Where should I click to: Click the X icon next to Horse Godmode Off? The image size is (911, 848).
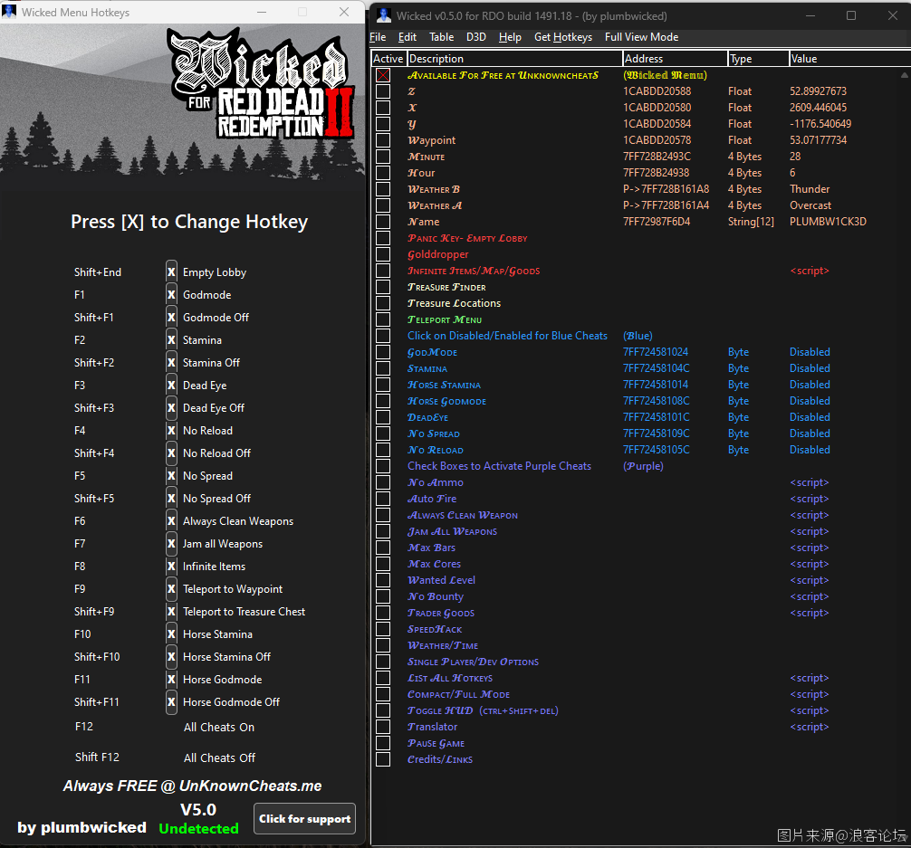tap(171, 702)
